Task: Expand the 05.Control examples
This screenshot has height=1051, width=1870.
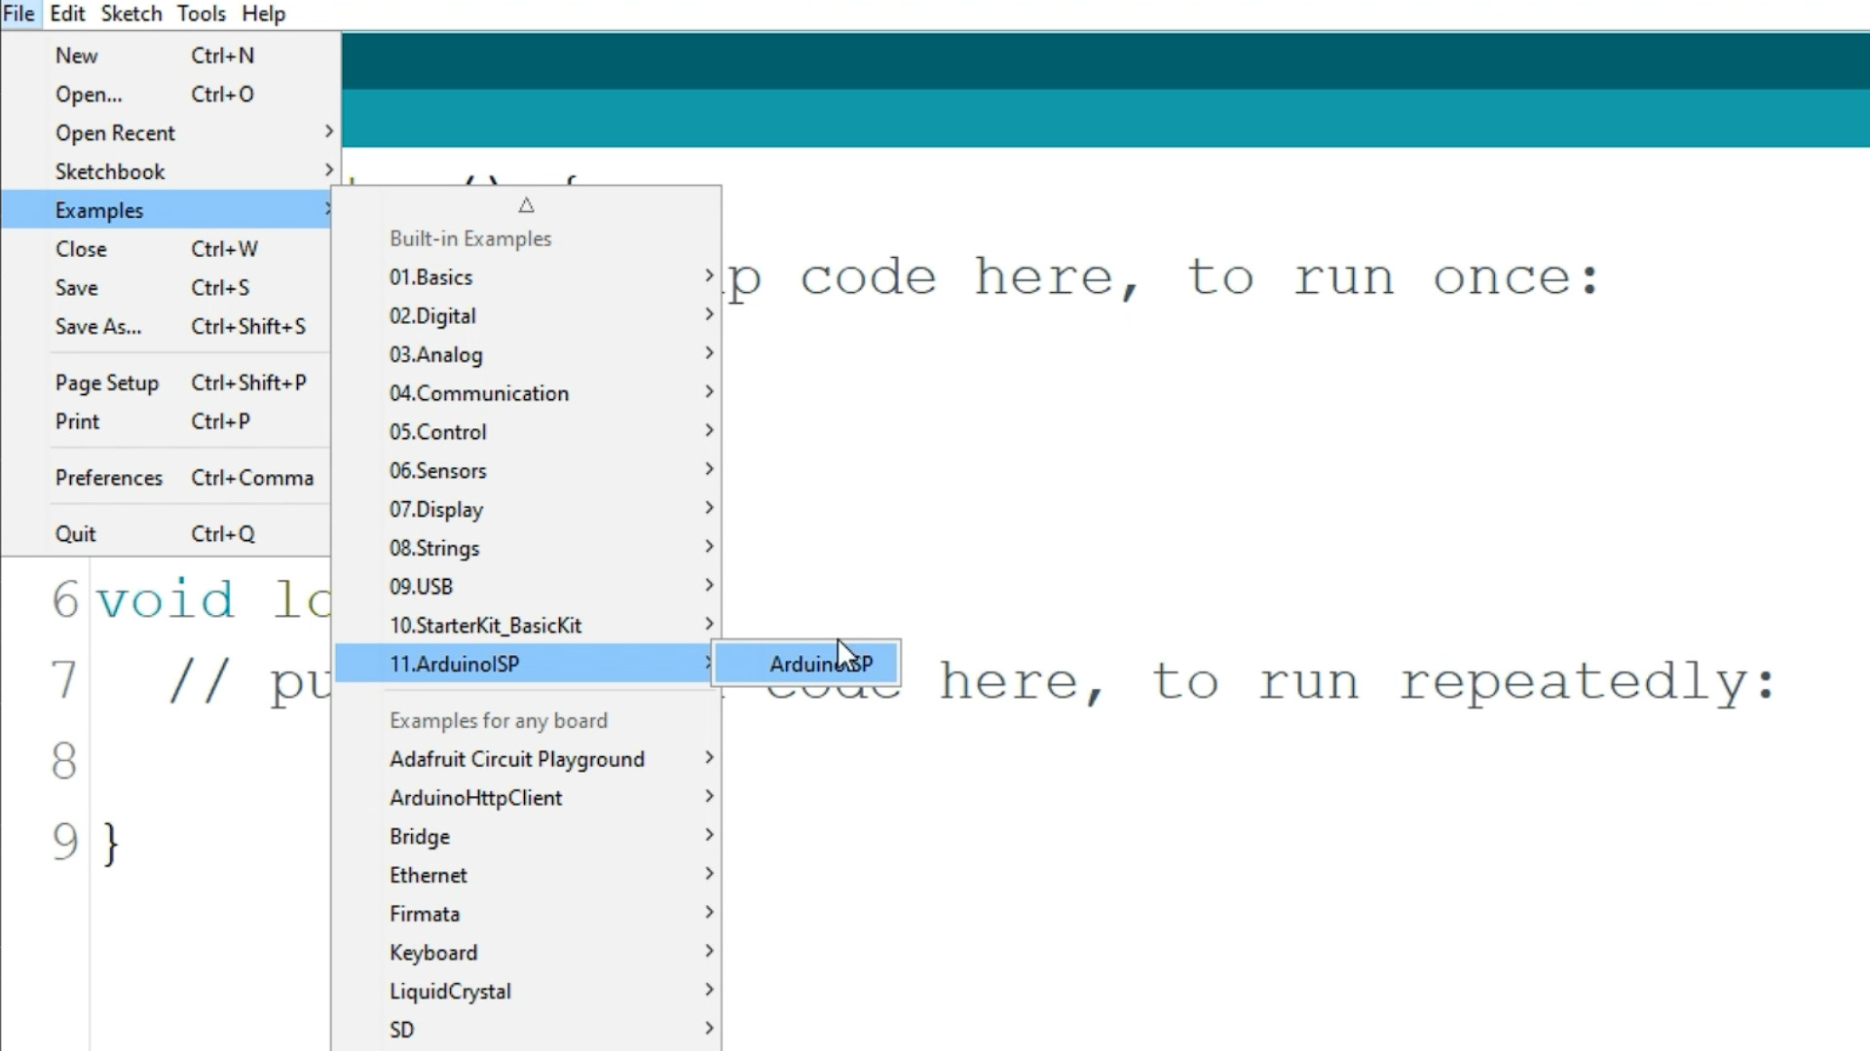Action: coord(527,432)
